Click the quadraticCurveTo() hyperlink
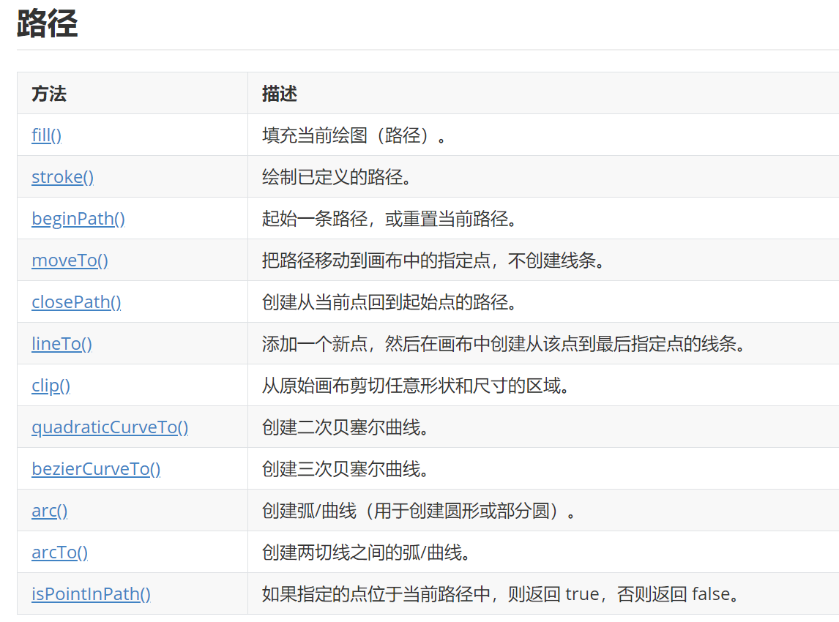Screen dimensions: 839x622 pyautogui.click(x=110, y=427)
